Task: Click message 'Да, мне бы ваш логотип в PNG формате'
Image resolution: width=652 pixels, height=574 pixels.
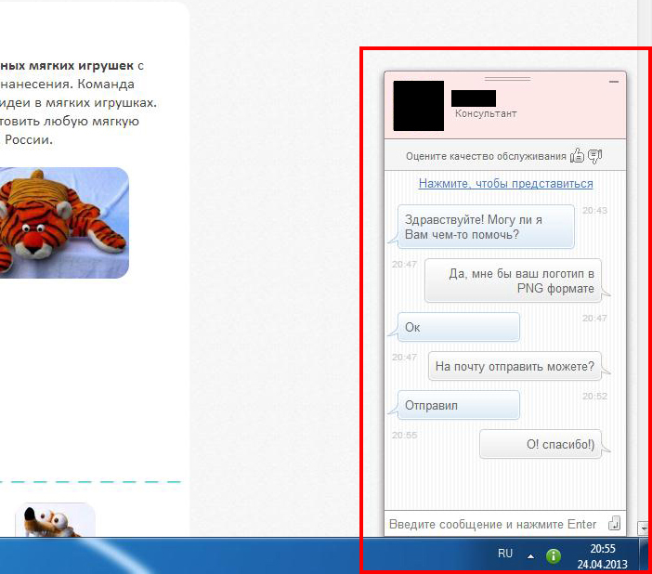Action: pyautogui.click(x=513, y=280)
